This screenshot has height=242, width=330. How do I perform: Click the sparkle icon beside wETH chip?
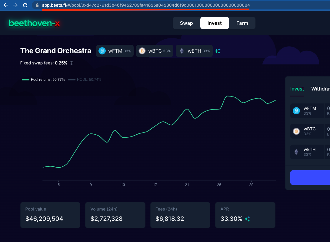[x=218, y=51]
